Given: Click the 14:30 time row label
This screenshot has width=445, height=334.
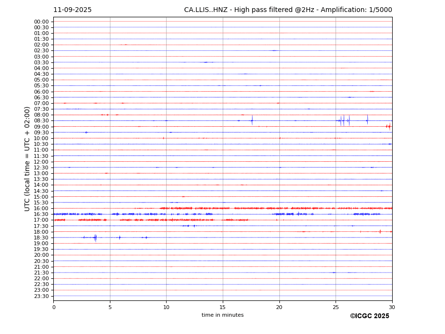Looking at the screenshot, I should pyautogui.click(x=41, y=191).
